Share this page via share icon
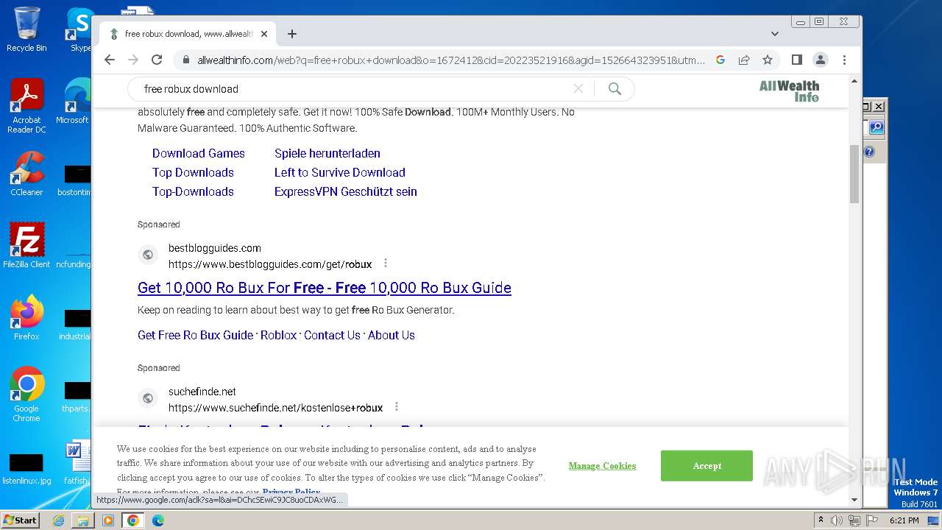This screenshot has height=530, width=942. 744,60
